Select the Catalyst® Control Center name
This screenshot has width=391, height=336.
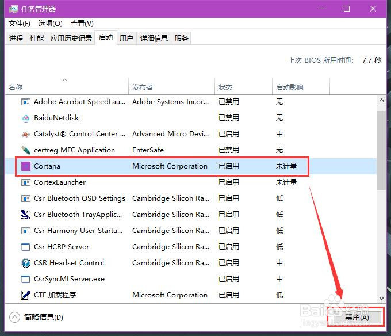pyautogui.click(x=79, y=134)
